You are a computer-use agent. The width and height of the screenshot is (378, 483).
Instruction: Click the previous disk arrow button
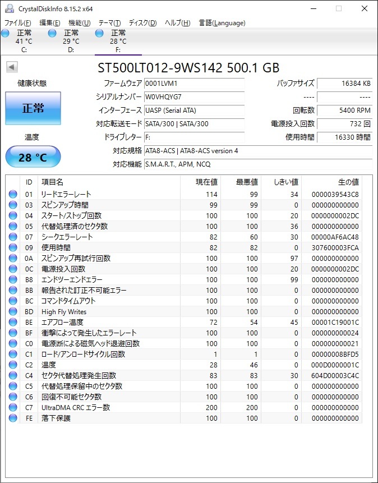click(x=12, y=67)
